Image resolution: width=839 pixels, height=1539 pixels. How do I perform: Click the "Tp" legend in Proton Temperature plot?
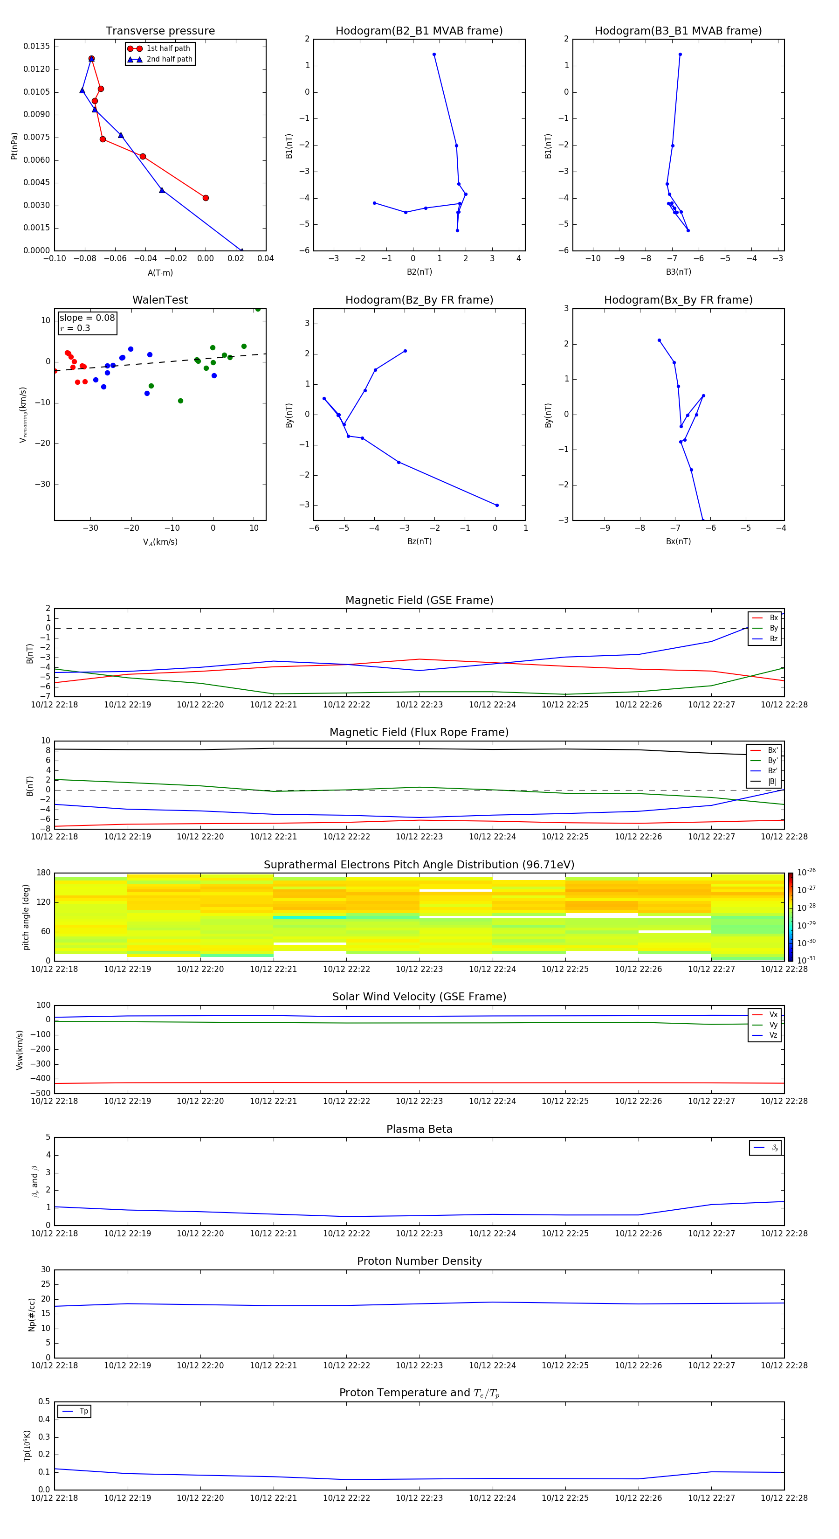pos(74,1411)
